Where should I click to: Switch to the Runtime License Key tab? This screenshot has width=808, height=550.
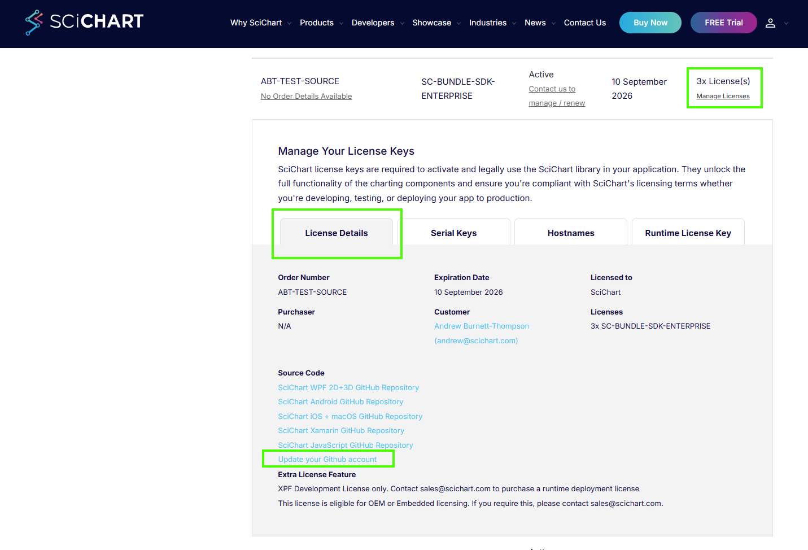click(x=688, y=232)
